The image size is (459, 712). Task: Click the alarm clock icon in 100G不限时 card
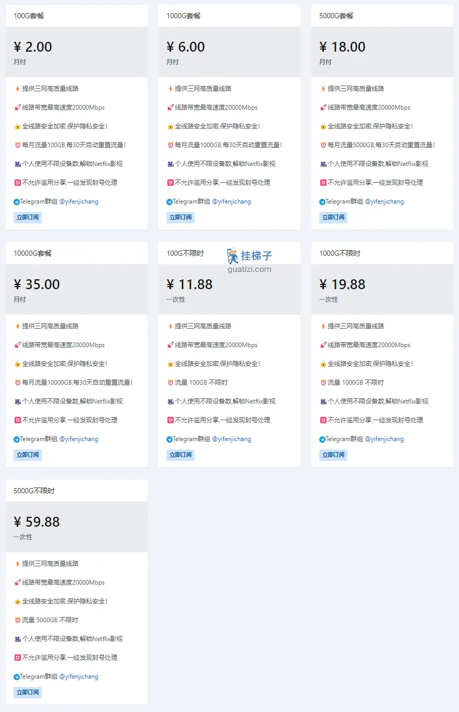coord(170,383)
